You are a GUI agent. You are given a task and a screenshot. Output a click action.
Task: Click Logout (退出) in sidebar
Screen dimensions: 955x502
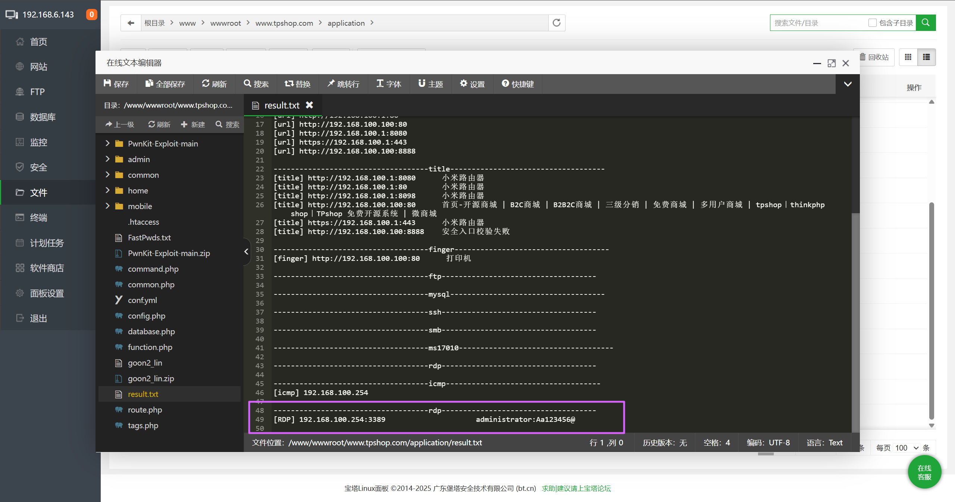tap(38, 318)
